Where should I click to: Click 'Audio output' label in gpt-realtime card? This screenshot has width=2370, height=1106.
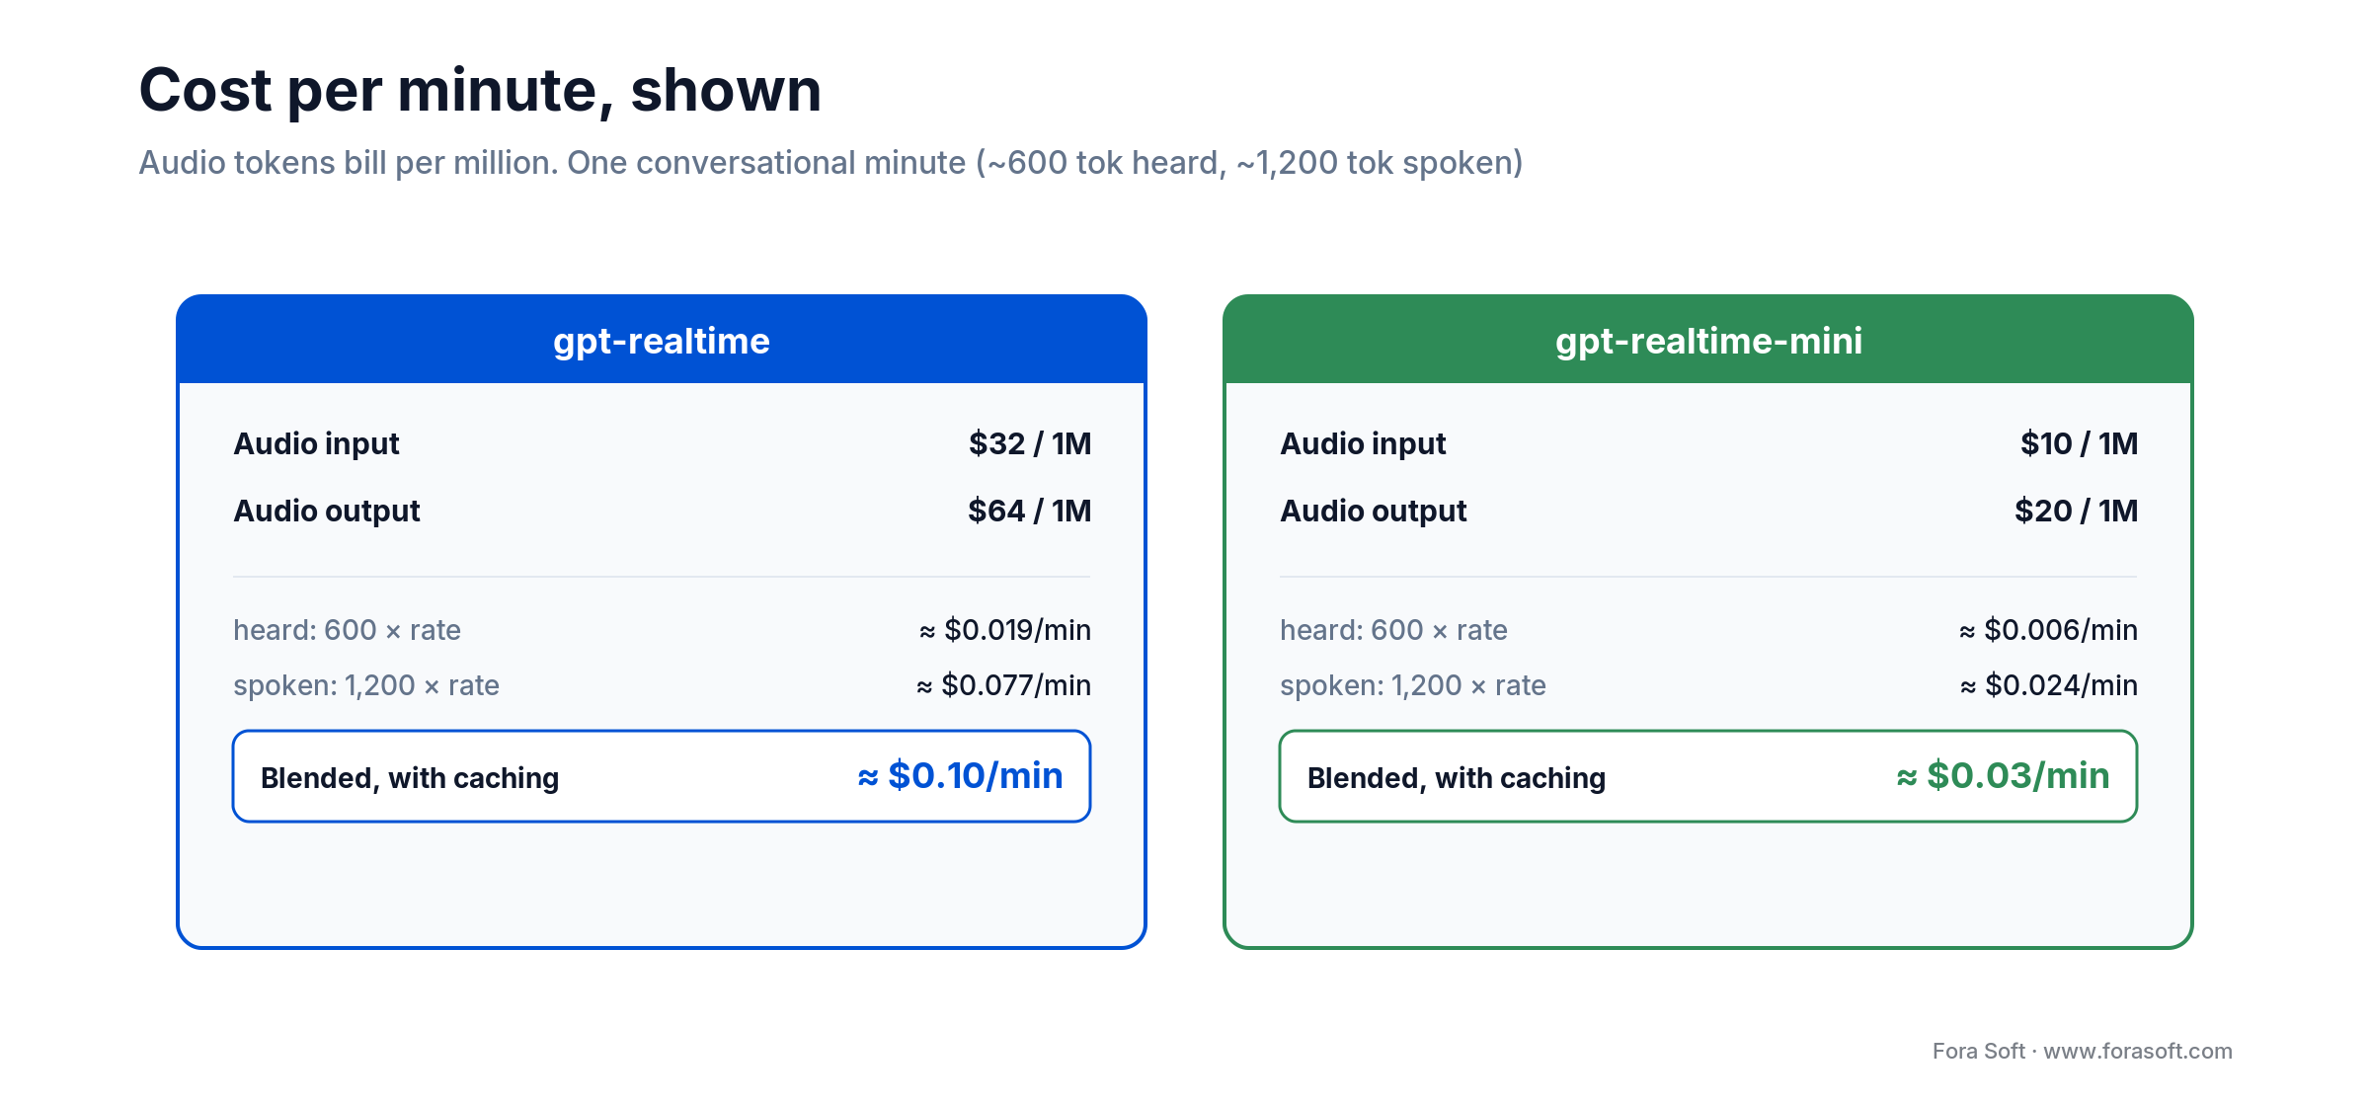tap(327, 512)
